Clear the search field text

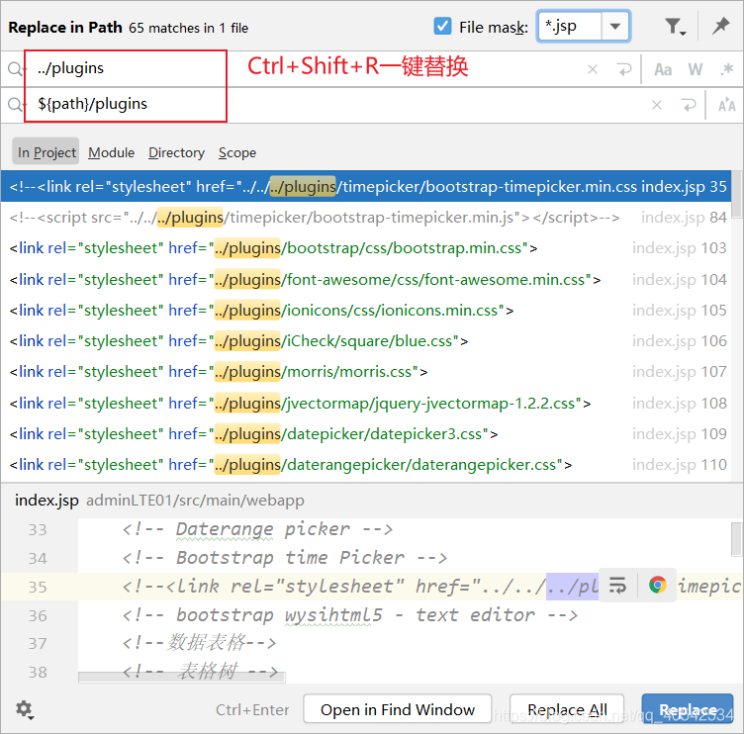coord(593,70)
